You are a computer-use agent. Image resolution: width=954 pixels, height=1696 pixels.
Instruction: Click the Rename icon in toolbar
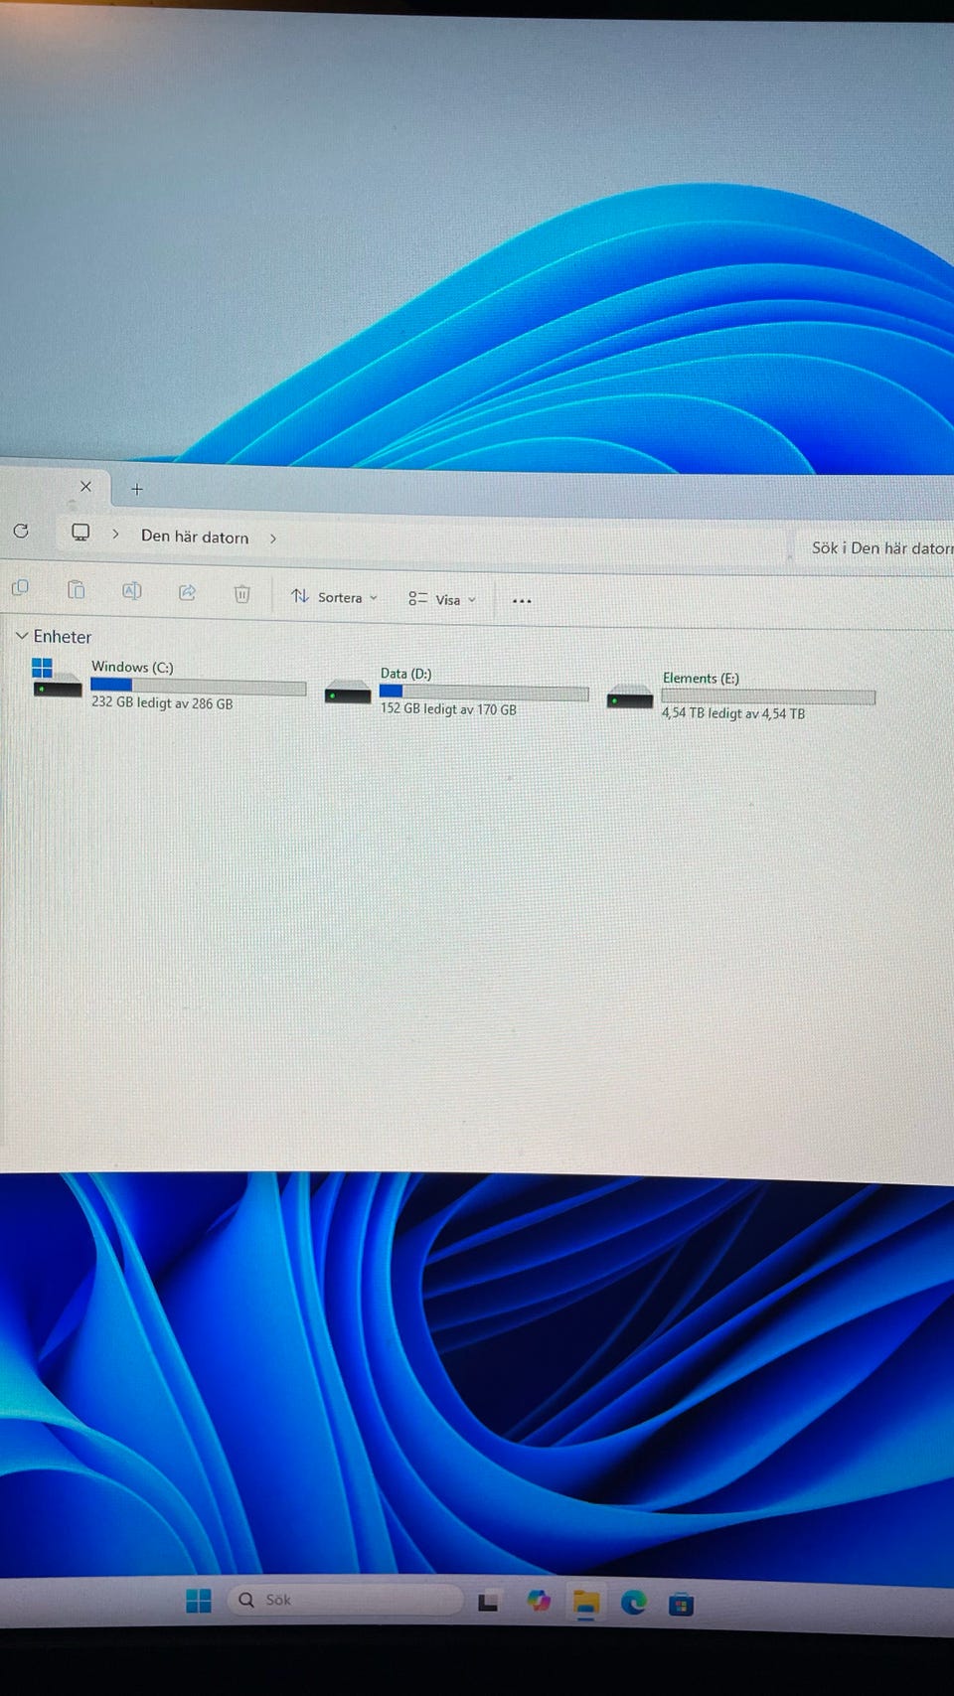[x=131, y=591]
